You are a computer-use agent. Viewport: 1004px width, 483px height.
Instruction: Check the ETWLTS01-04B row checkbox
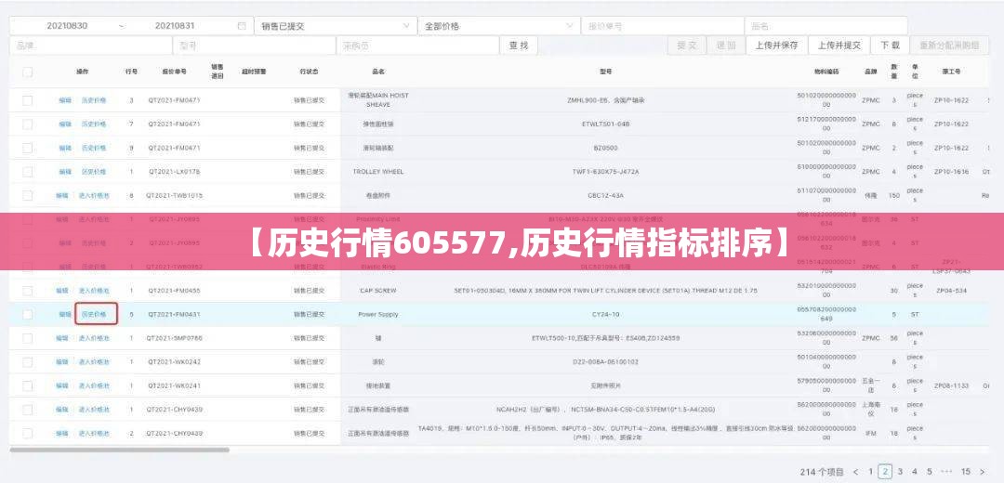pos(28,124)
